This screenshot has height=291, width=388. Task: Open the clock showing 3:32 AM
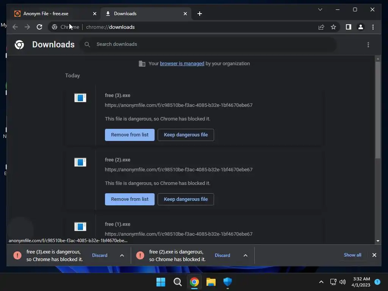pos(361,282)
